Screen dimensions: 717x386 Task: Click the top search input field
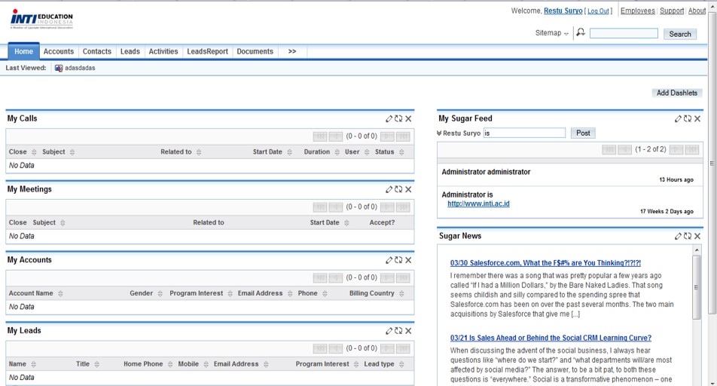click(x=623, y=33)
